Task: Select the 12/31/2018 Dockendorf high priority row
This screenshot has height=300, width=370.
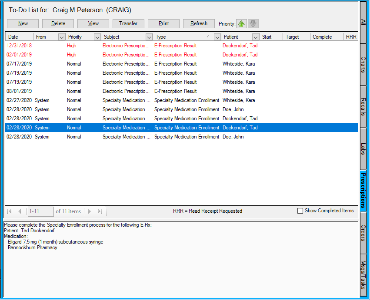Action: click(130, 46)
